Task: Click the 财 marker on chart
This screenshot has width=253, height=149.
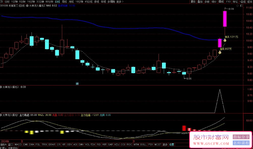Action: click(77, 84)
